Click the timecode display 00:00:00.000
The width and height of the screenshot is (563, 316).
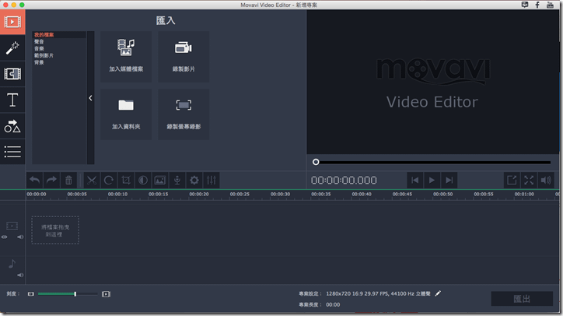point(344,181)
